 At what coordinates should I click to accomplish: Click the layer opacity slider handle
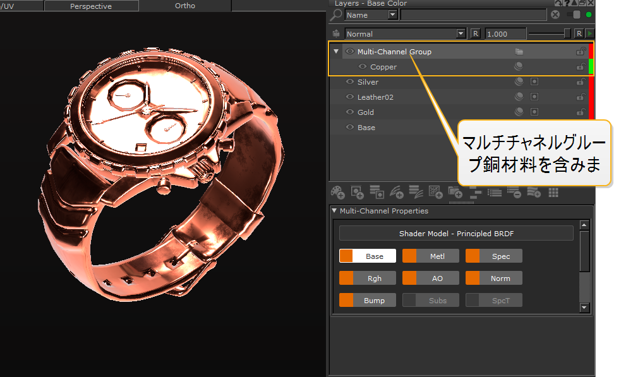tap(567, 33)
